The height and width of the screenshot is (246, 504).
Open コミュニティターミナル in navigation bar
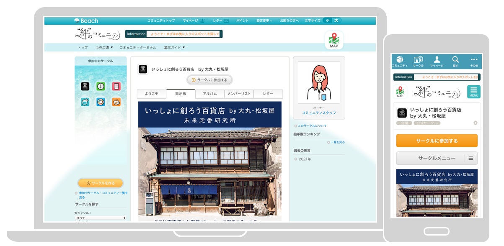(x=138, y=48)
